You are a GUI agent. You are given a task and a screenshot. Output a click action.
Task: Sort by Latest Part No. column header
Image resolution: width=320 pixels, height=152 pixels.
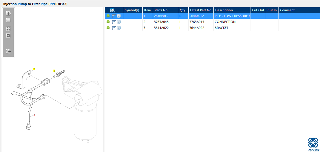click(x=201, y=10)
